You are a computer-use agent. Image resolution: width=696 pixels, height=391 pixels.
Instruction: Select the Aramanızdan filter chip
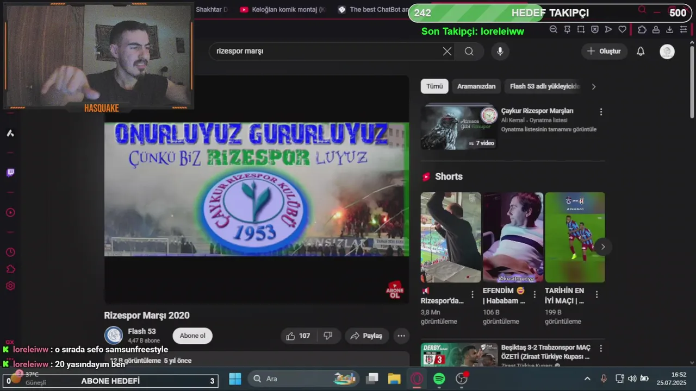coord(476,86)
